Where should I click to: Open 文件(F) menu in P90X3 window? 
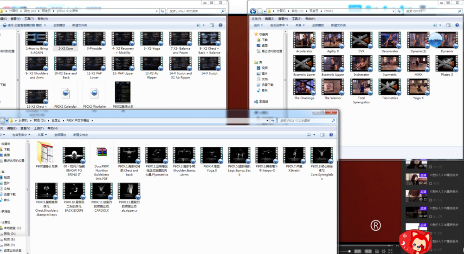(x=256, y=19)
